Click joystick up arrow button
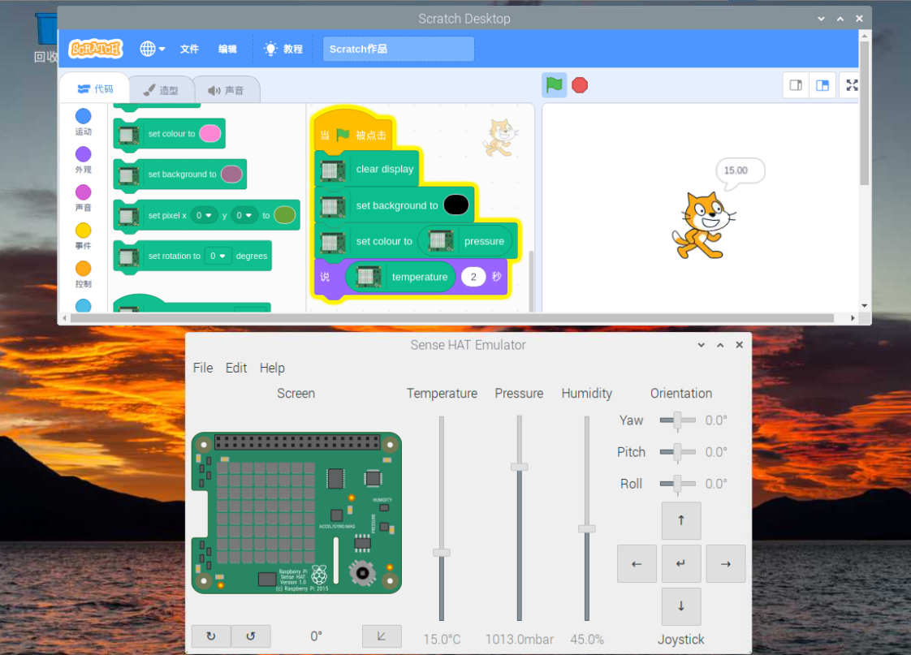 681,521
